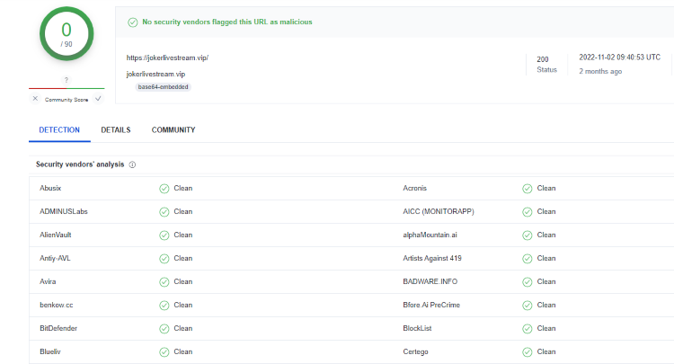Image resolution: width=674 pixels, height=364 pixels.
Task: Click the 2 months ago timestamp
Action: point(600,71)
